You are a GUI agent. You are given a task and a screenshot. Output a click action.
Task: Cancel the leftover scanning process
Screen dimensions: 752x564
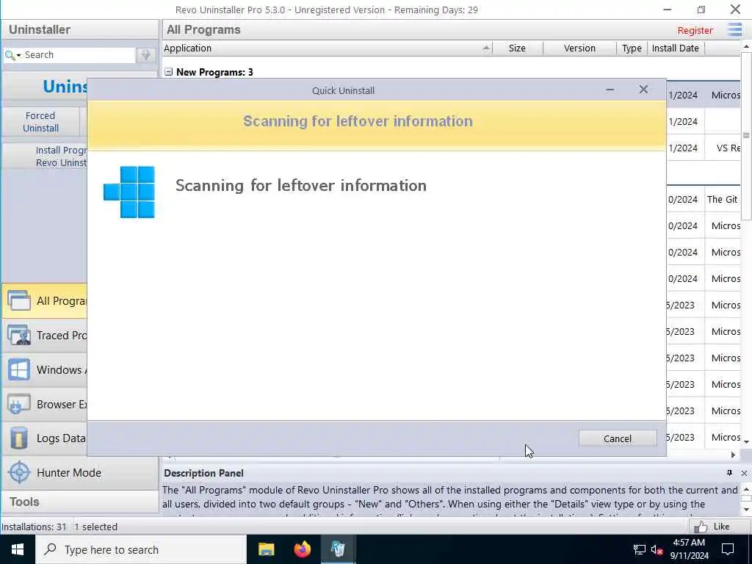(x=617, y=438)
